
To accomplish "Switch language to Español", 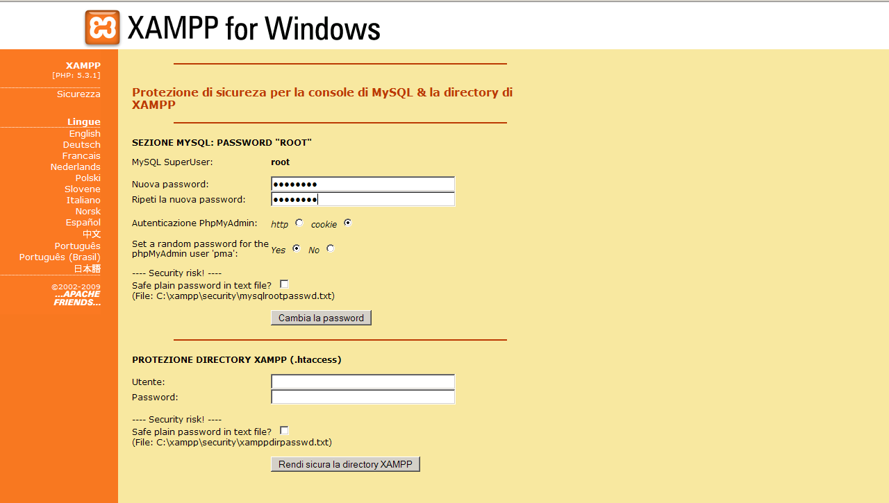I will 83,223.
